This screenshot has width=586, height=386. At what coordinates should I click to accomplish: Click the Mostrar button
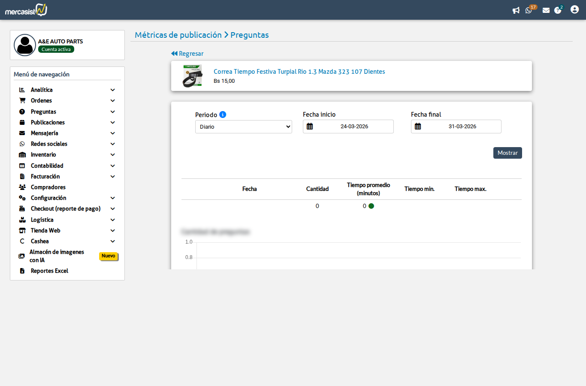(507, 153)
